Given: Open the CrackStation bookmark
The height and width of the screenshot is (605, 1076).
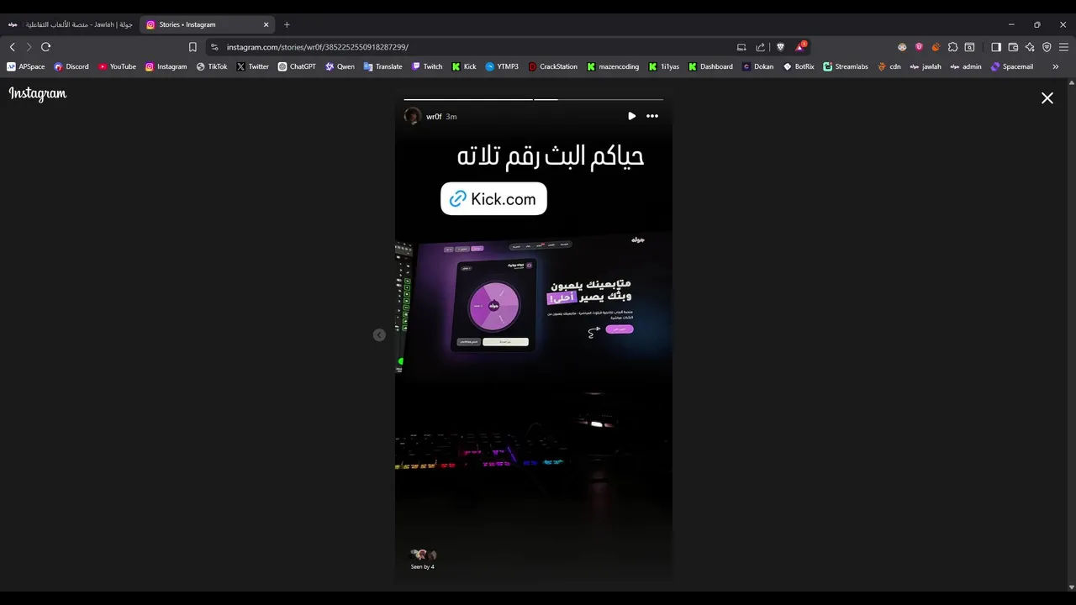Looking at the screenshot, I should (553, 66).
